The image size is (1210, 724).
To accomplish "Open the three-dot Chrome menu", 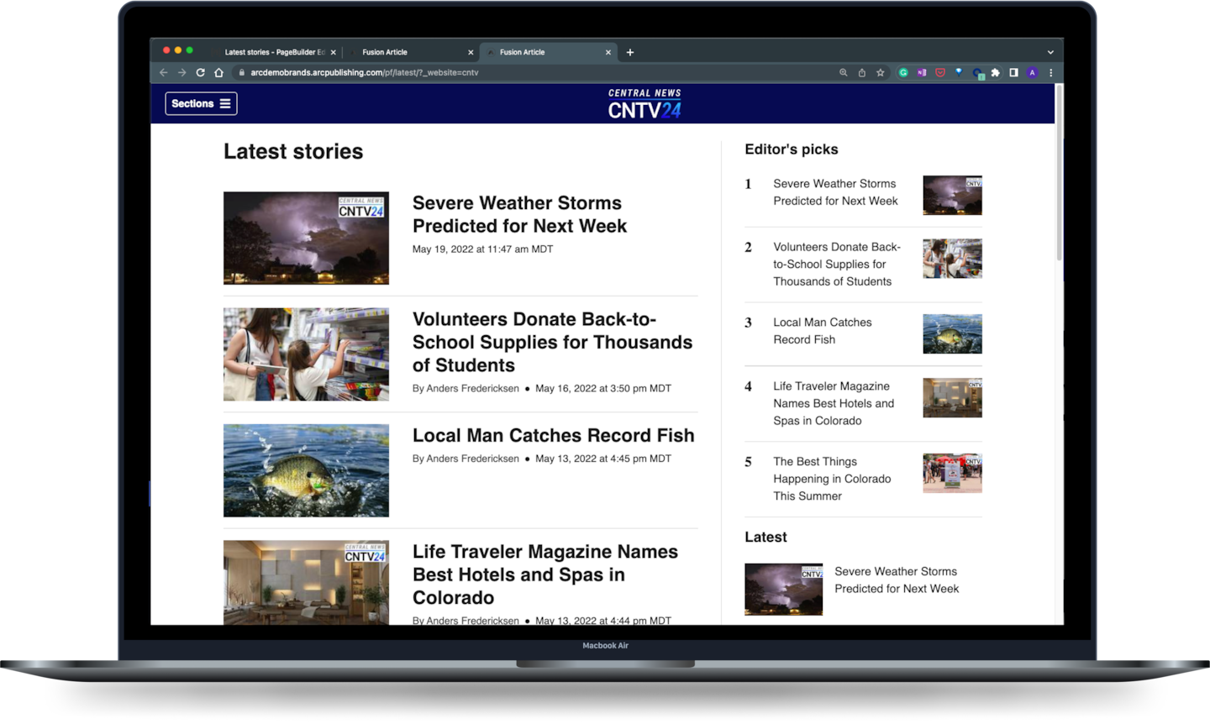I will click(1050, 72).
